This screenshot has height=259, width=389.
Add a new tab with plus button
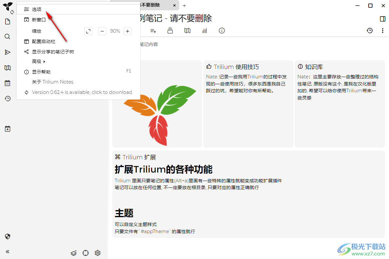184,6
